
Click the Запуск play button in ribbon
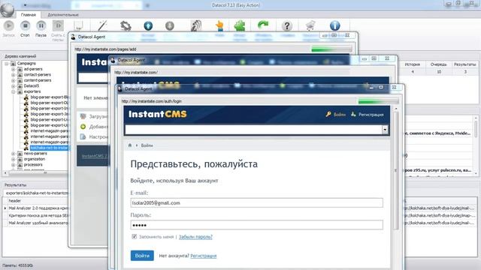9,25
